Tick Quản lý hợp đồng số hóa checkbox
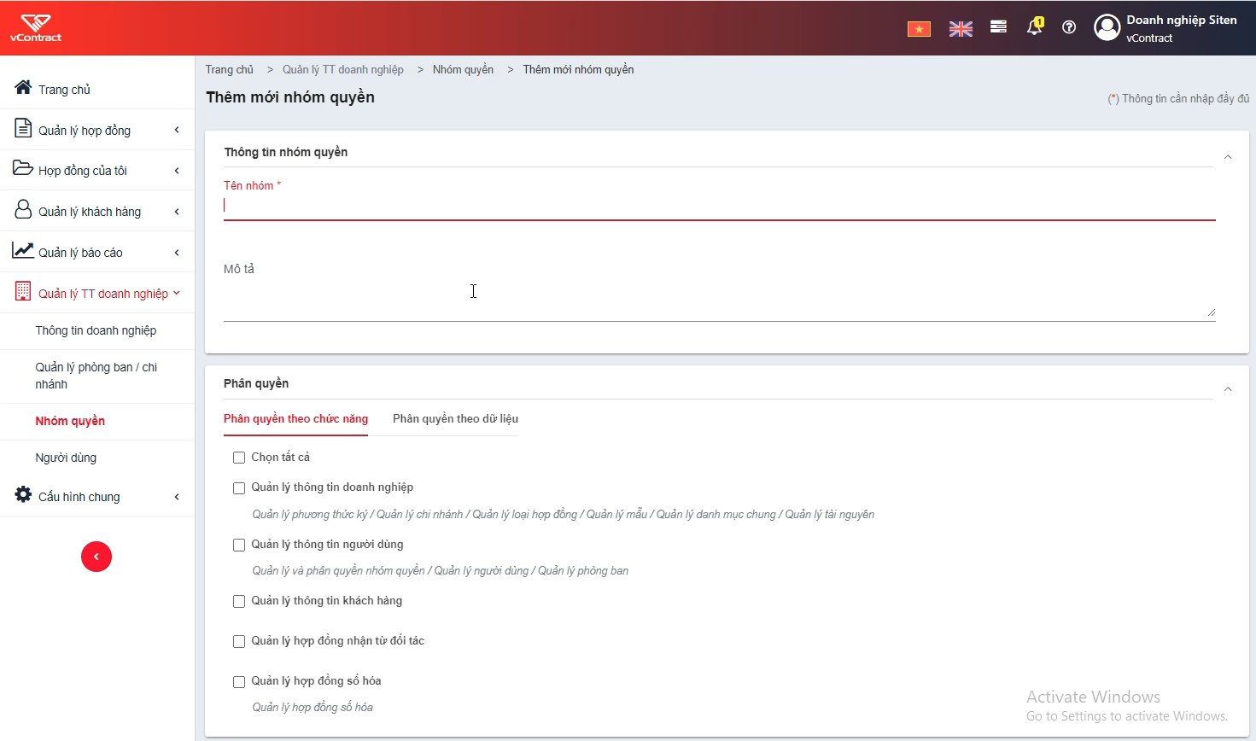 [239, 682]
